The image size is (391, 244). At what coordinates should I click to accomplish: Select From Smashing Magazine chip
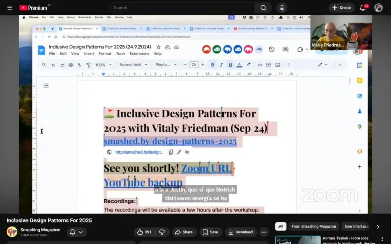click(x=314, y=226)
